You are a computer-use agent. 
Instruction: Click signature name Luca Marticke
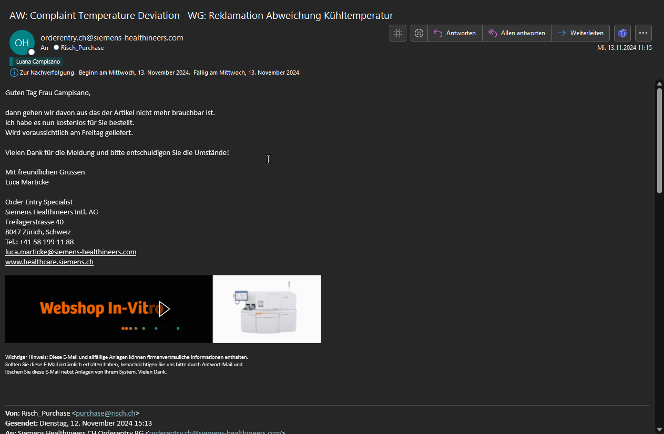point(27,182)
